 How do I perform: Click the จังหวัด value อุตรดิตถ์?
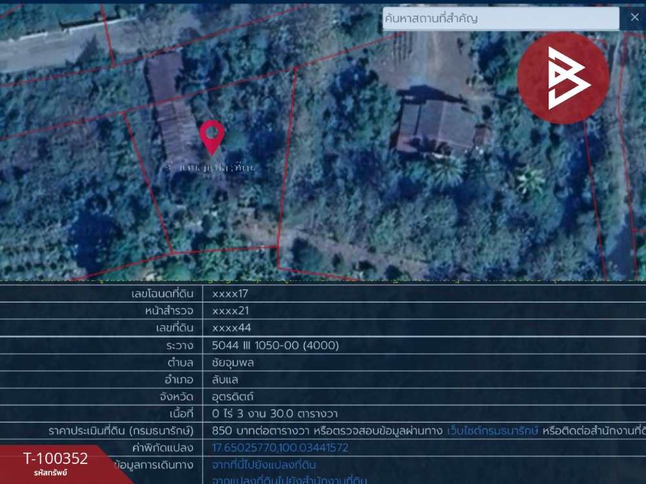(x=233, y=397)
